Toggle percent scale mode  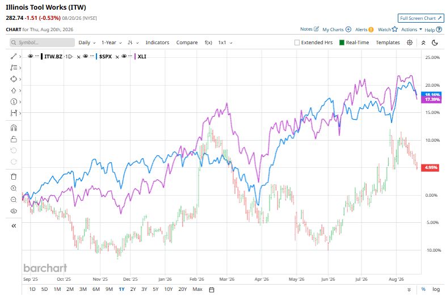click(423, 289)
